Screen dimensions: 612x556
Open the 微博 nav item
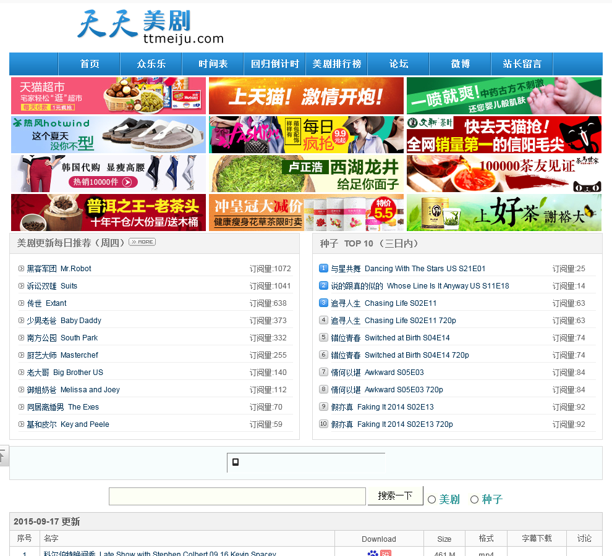coord(460,64)
